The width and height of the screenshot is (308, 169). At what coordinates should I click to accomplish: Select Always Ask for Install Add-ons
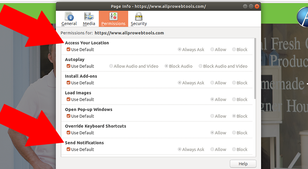(x=179, y=83)
